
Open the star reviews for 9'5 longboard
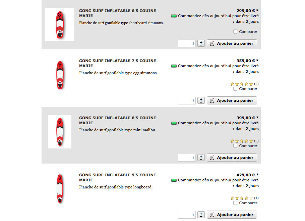pyautogui.click(x=242, y=198)
